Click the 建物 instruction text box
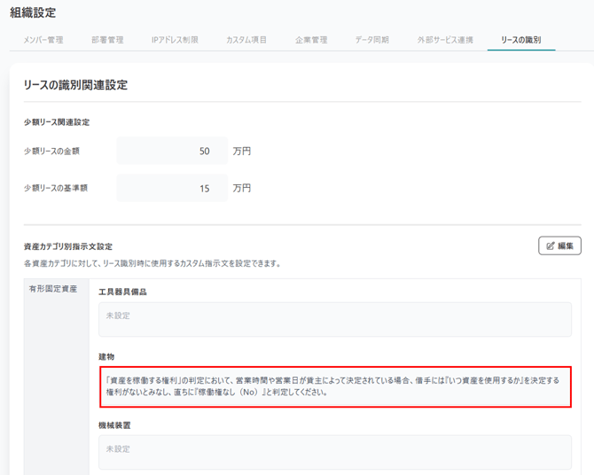 (x=334, y=386)
